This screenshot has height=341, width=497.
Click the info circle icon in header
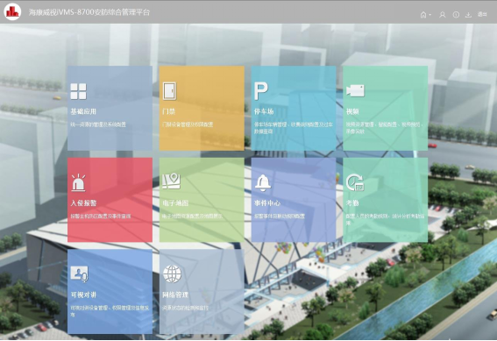tap(456, 15)
